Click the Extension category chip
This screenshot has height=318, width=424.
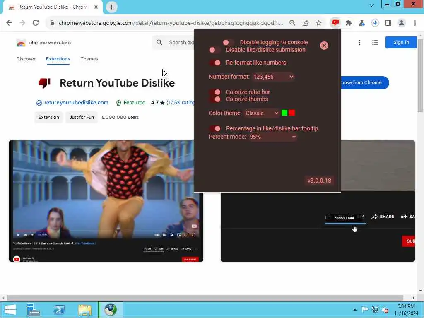click(x=49, y=117)
